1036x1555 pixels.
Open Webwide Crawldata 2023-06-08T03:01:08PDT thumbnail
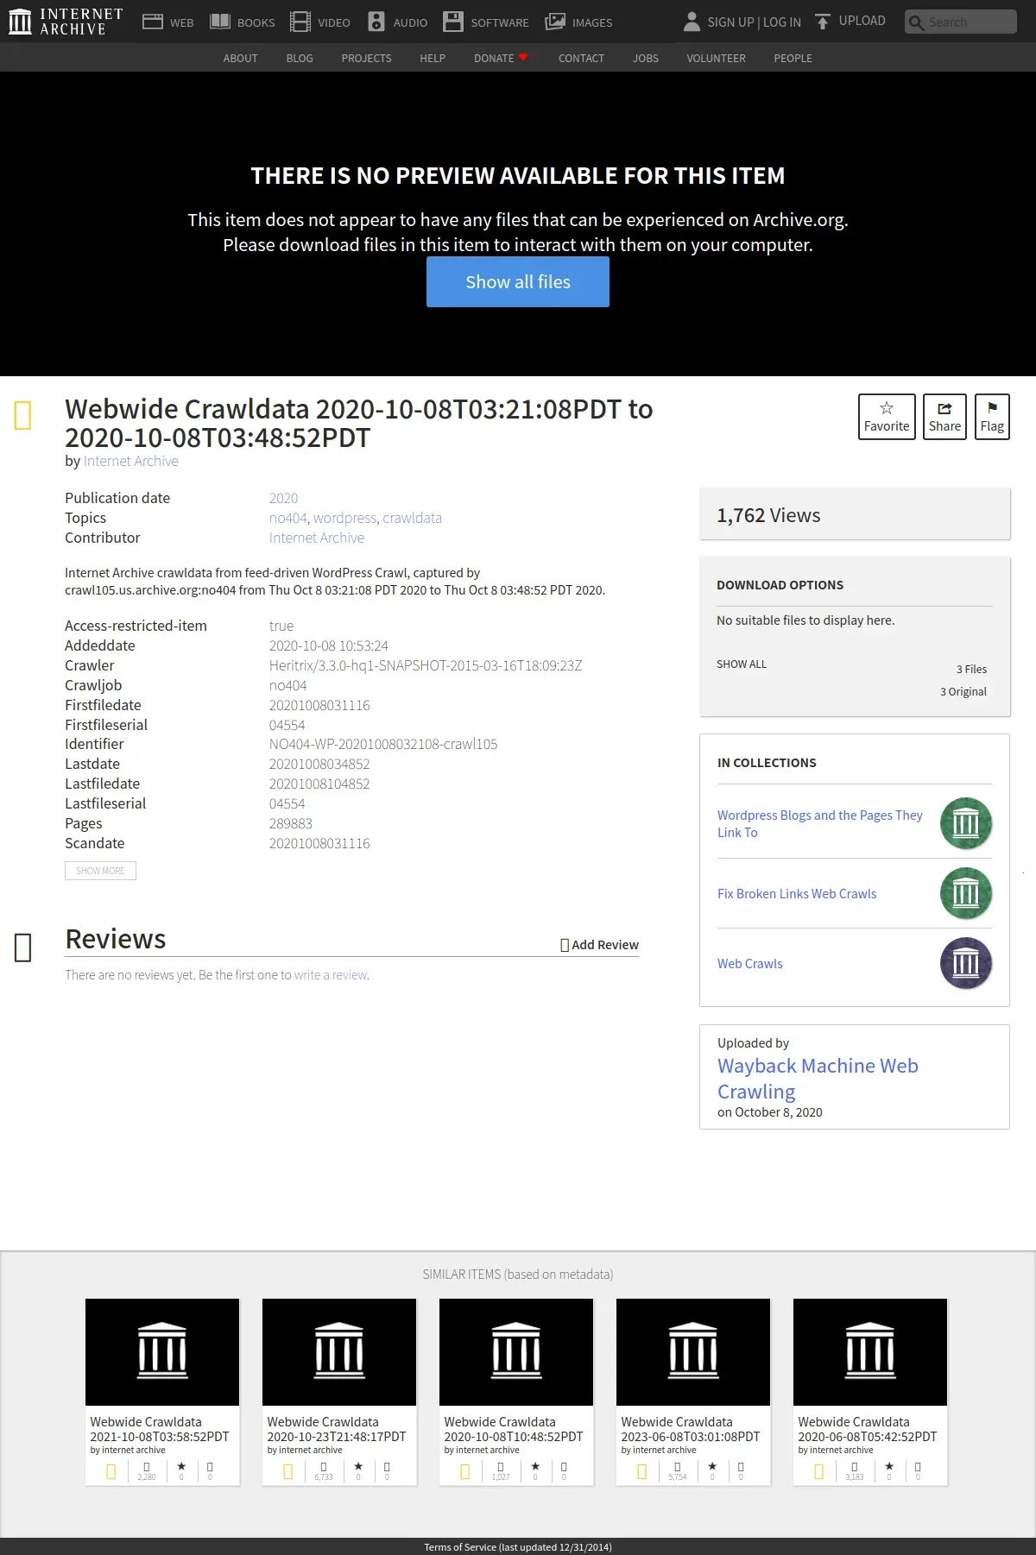click(693, 1352)
